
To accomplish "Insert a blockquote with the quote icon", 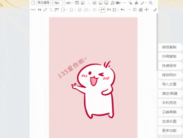I will [x=40, y=10].
